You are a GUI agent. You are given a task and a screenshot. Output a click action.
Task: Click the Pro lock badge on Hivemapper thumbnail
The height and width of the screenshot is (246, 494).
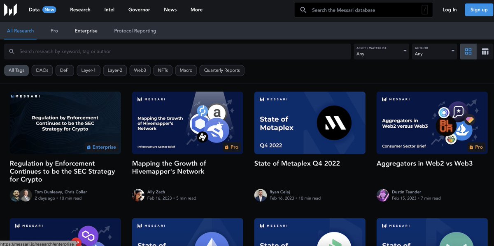231,147
